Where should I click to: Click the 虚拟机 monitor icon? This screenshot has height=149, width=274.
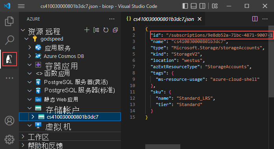coord(38,125)
